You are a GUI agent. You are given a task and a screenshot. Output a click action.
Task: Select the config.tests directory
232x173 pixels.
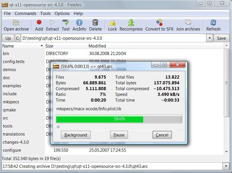pos(14,62)
